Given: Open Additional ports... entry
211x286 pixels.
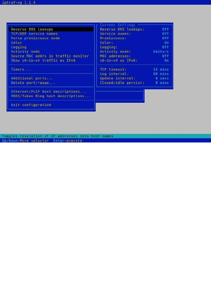Looking at the screenshot, I should pyautogui.click(x=32, y=78).
